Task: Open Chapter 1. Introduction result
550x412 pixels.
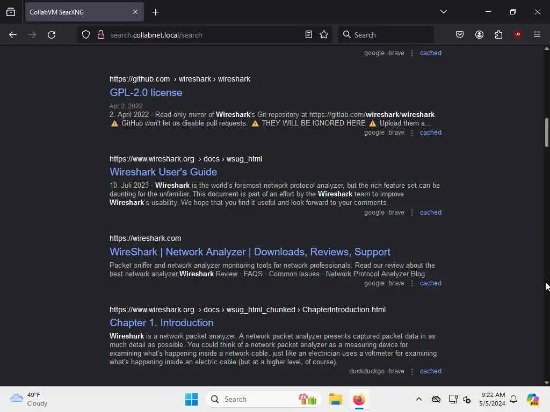Action: click(161, 322)
